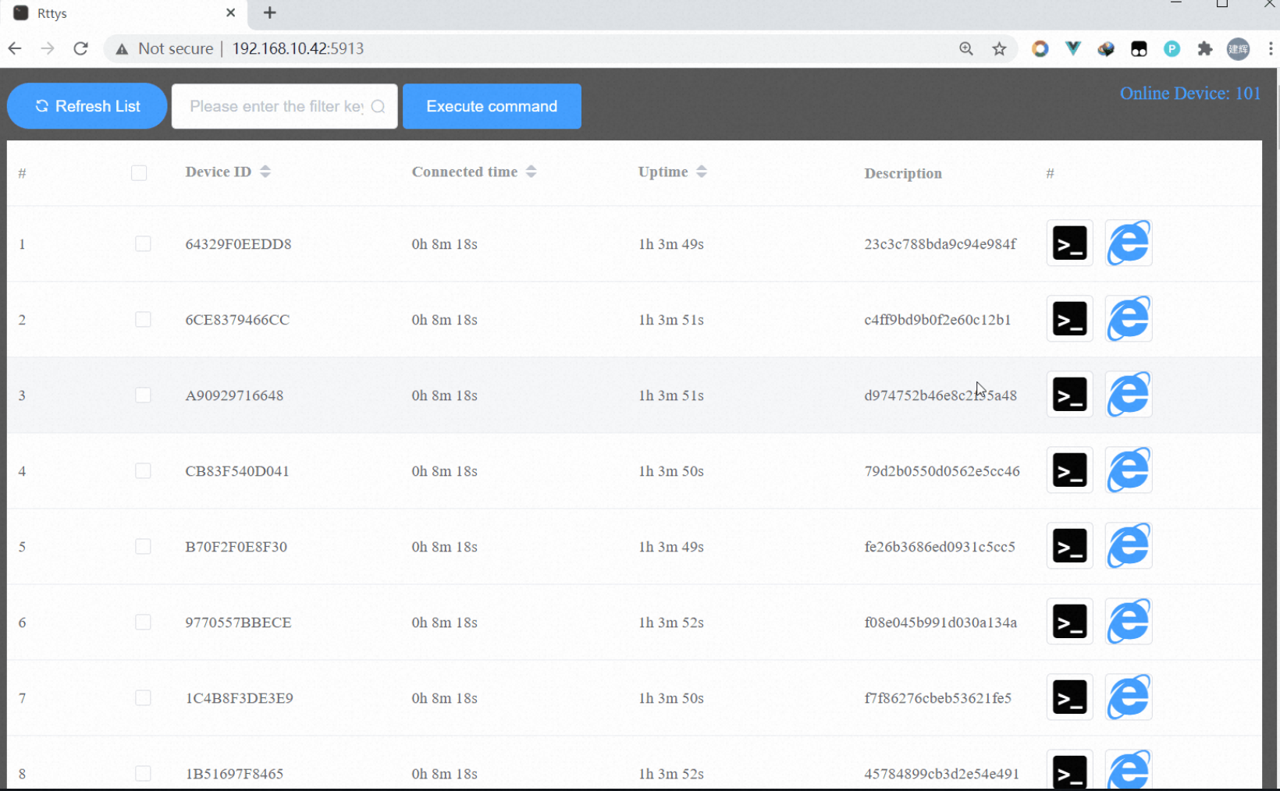Image resolution: width=1280 pixels, height=791 pixels.
Task: Check the box for device 64329F0EEDD8
Action: (143, 243)
